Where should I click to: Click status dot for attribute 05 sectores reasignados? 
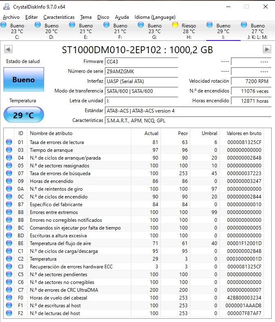[x=9, y=166]
